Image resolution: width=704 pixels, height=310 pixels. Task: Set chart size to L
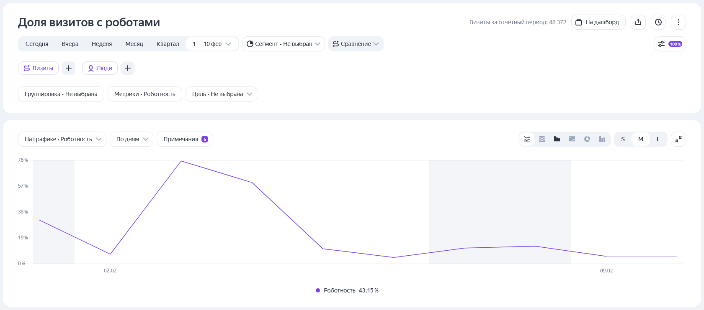click(x=658, y=139)
